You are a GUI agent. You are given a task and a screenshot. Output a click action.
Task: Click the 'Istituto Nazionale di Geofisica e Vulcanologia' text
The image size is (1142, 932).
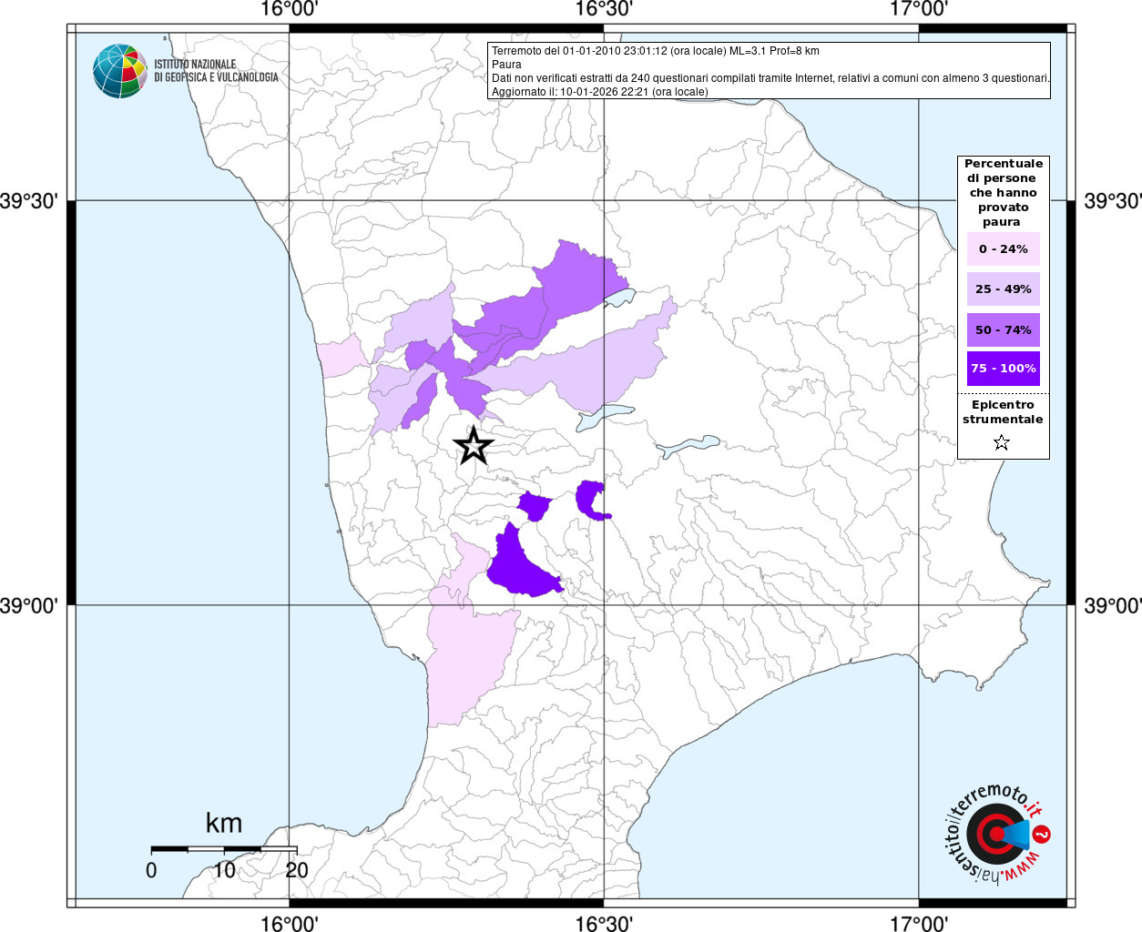point(216,71)
